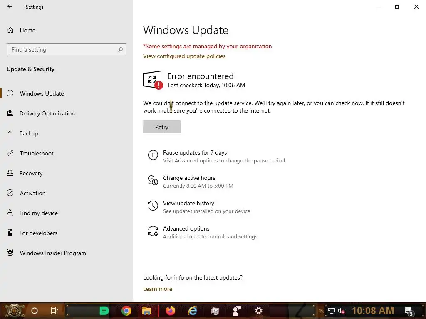Open File Explorer from taskbar
Image resolution: width=426 pixels, height=319 pixels.
pyautogui.click(x=147, y=311)
